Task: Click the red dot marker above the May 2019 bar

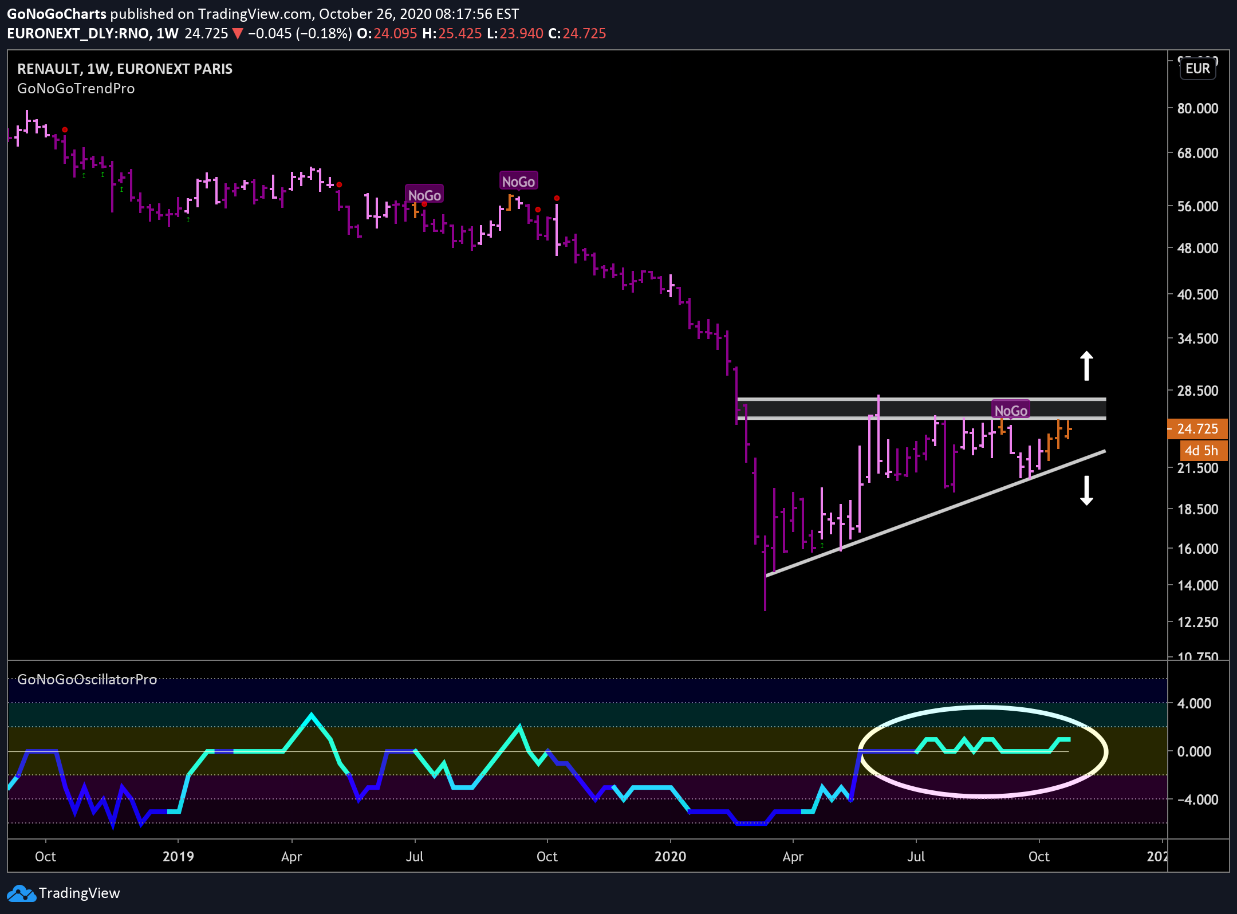Action: (x=339, y=184)
